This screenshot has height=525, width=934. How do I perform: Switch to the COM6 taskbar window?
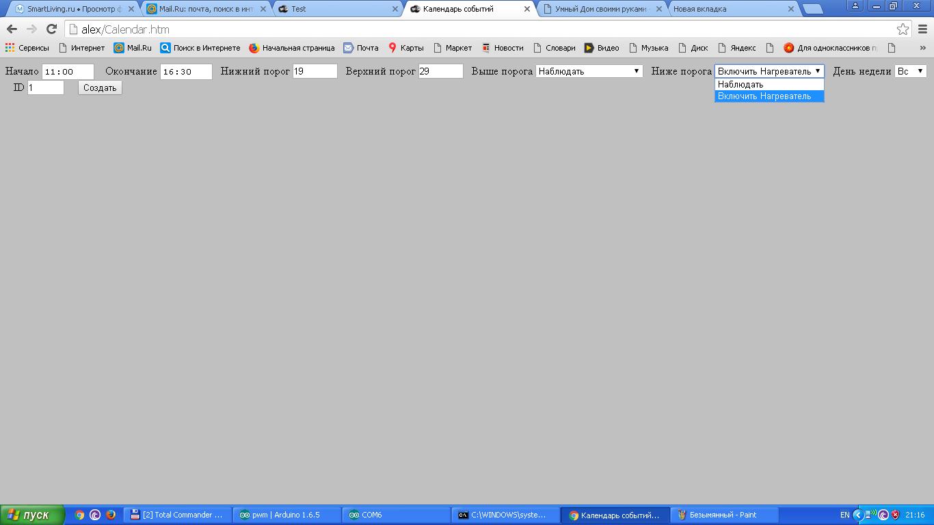(397, 515)
